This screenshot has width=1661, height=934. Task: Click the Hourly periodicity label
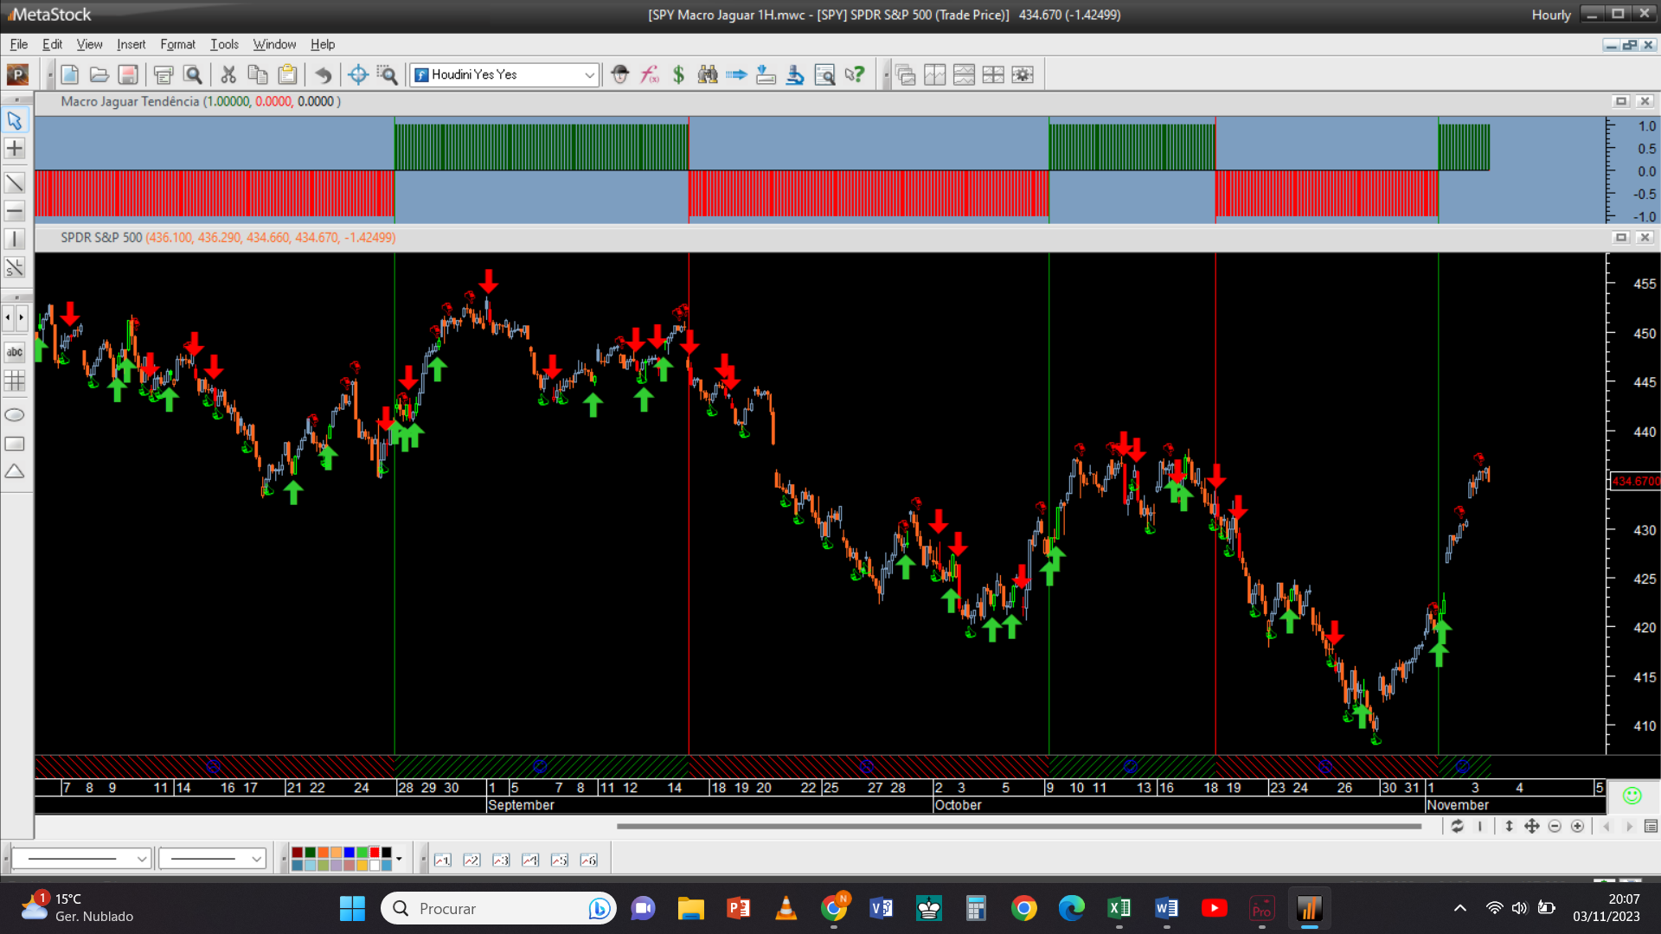[1550, 15]
